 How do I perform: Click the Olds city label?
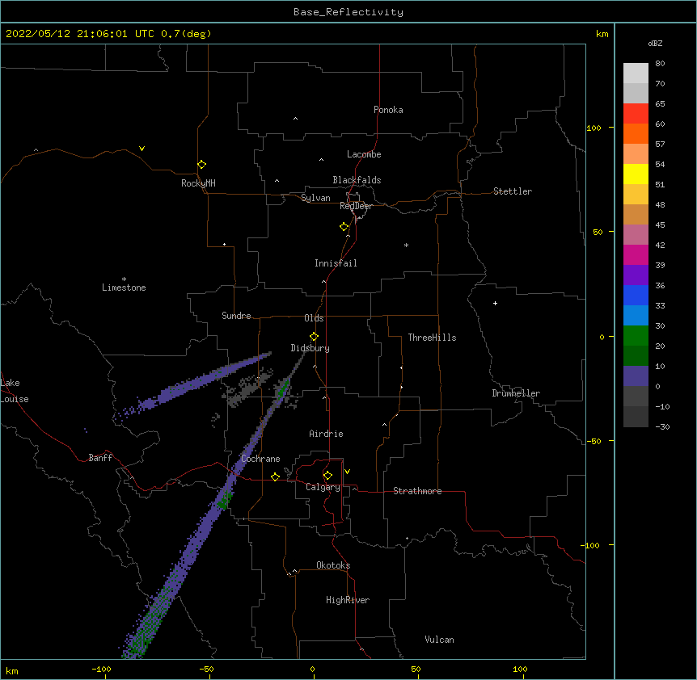pos(314,318)
